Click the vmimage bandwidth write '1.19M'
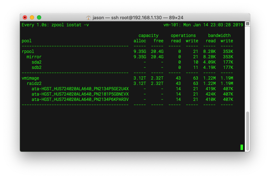270x178 pixels. point(227,78)
